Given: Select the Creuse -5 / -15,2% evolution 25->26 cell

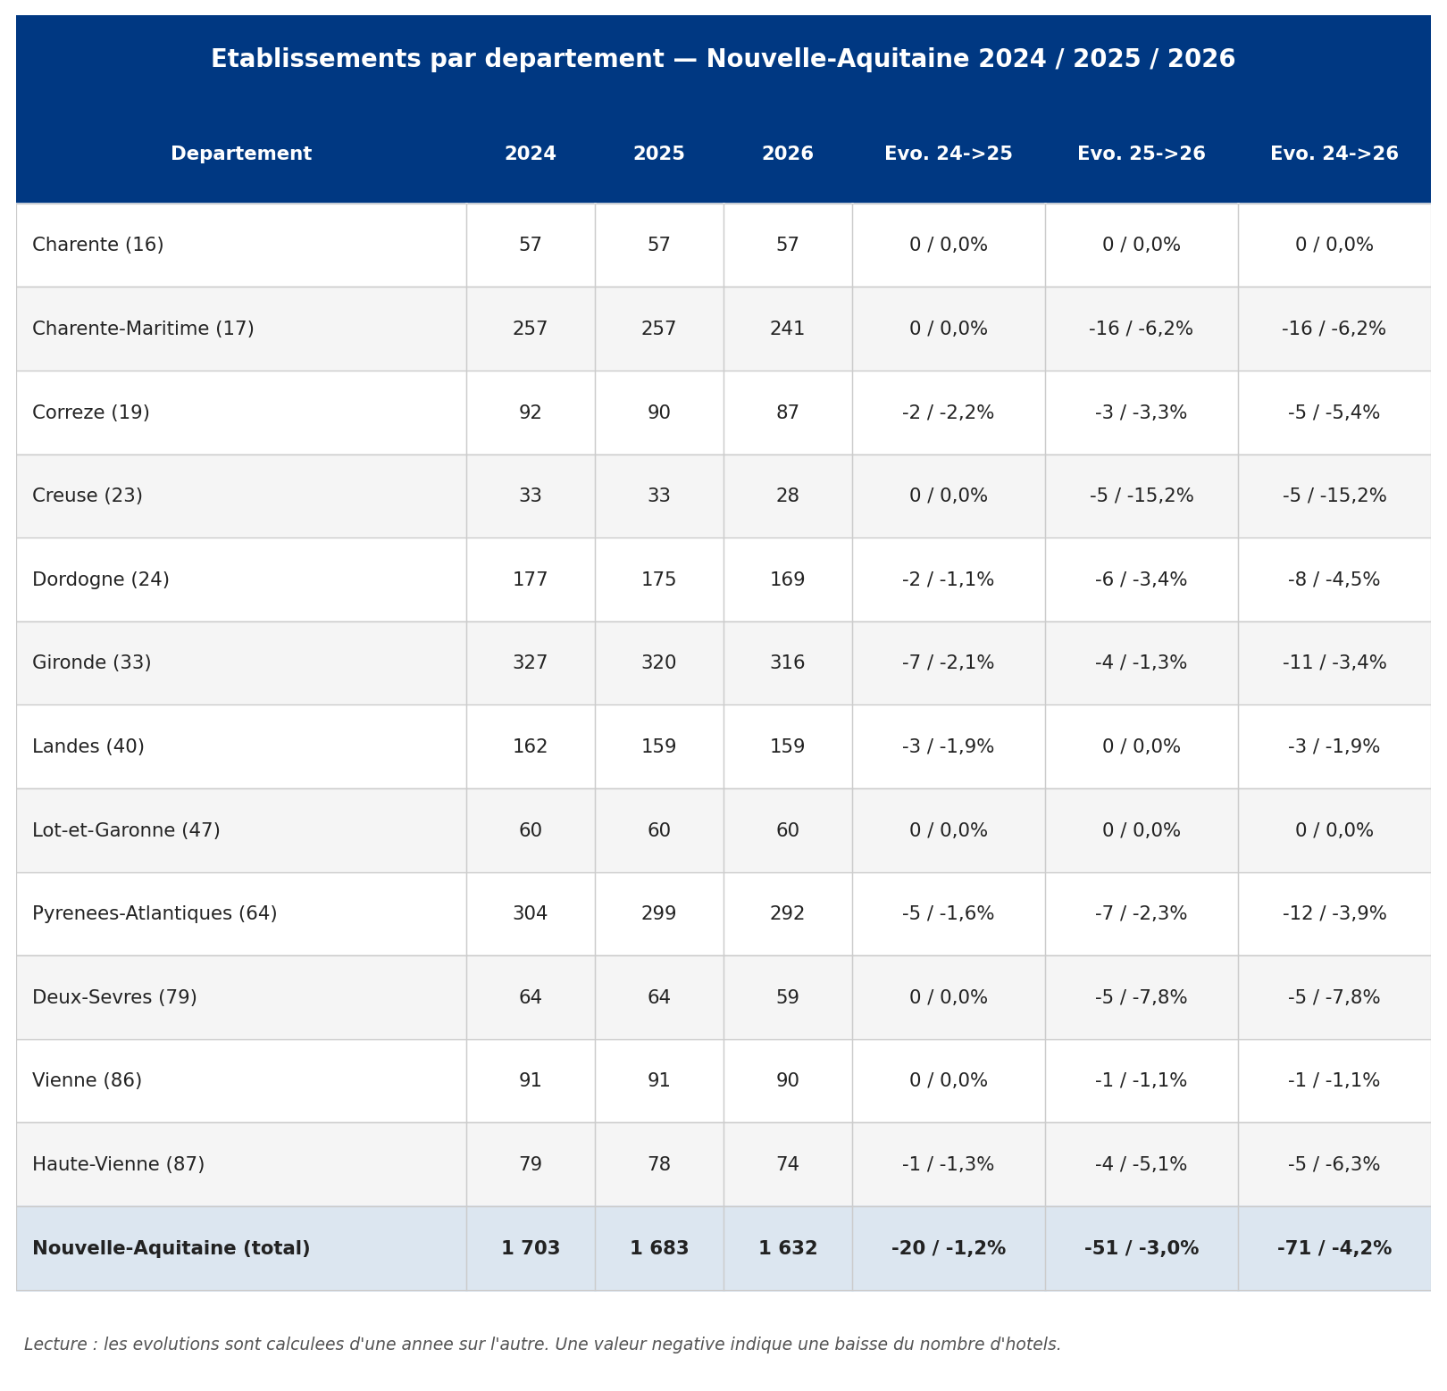Looking at the screenshot, I should pos(1142,496).
